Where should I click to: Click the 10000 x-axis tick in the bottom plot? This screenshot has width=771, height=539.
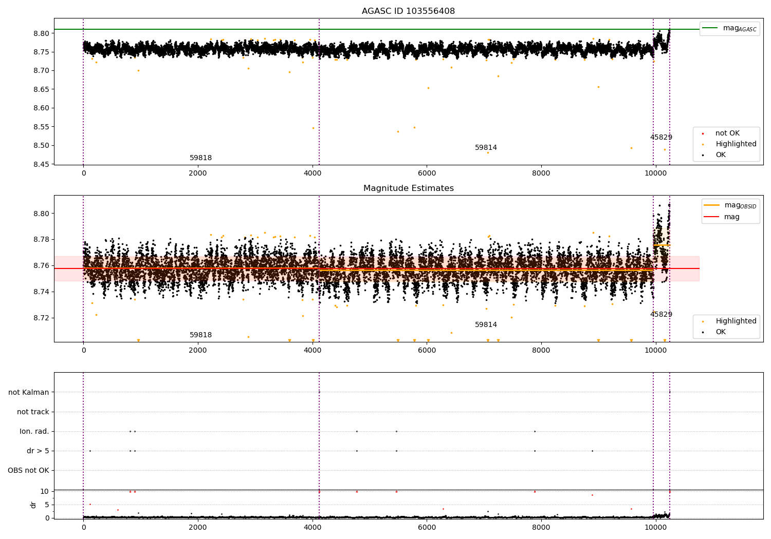(x=656, y=527)
